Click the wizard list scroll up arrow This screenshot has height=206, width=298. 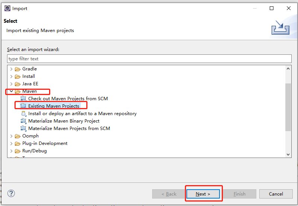288,69
